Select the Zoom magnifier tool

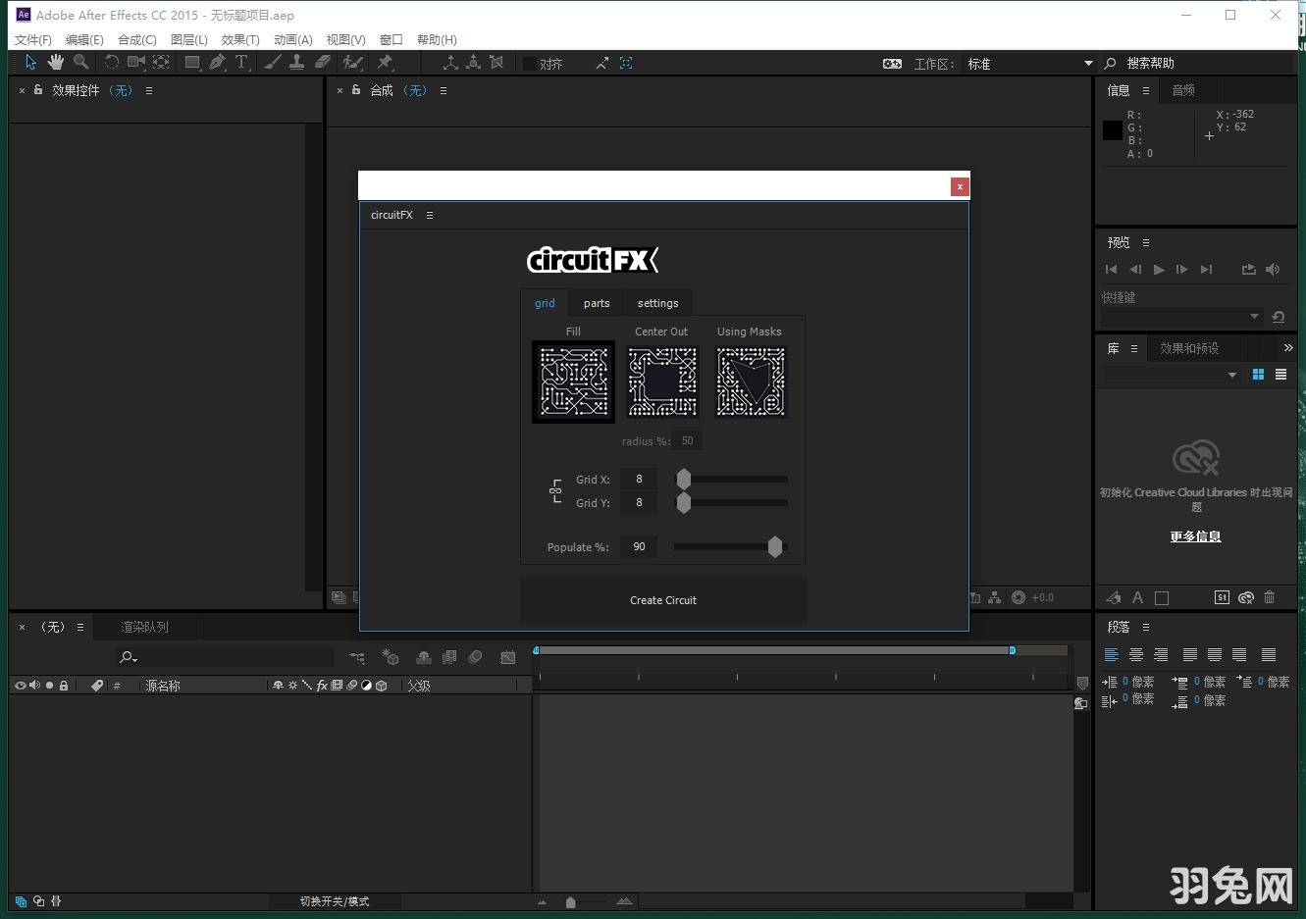tap(81, 63)
